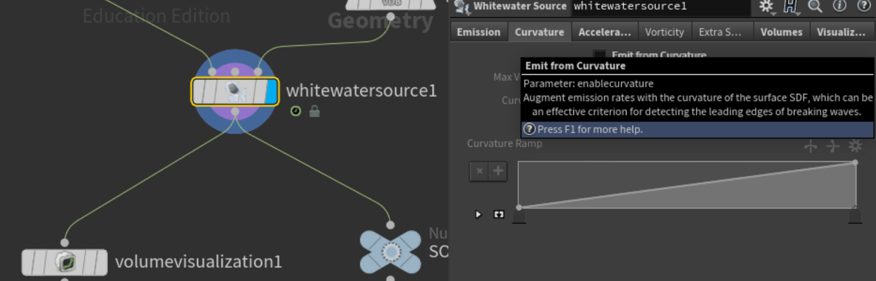Viewport: 876px width, 281px height.
Task: Add a ramp point with the plus button
Action: click(x=498, y=171)
